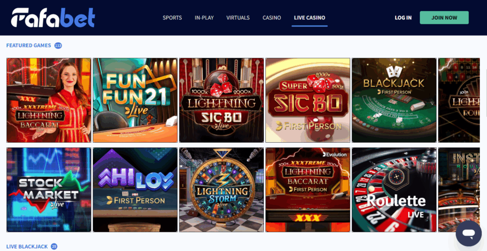Image resolution: width=487 pixels, height=251 pixels.
Task: Select the Lightning Storm Live game
Action: coord(222,190)
